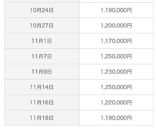156x128 pixels.
Task: Click the 10月24日 date cell
Action: (42, 10)
